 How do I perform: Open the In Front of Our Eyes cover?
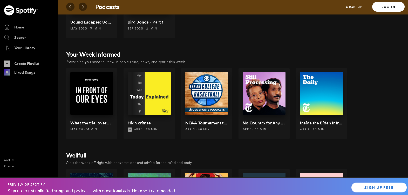click(92, 93)
